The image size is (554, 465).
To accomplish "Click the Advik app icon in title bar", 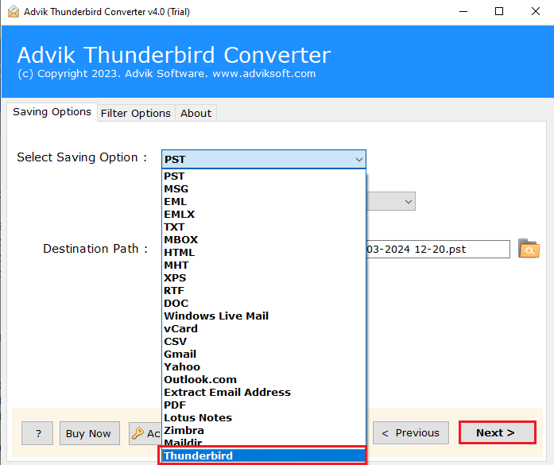I will pyautogui.click(x=14, y=12).
